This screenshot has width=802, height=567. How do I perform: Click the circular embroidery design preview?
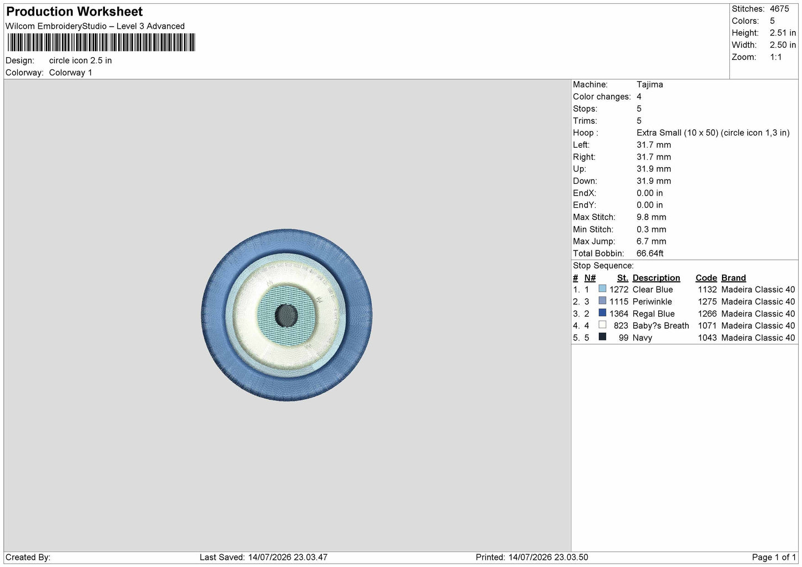(286, 315)
